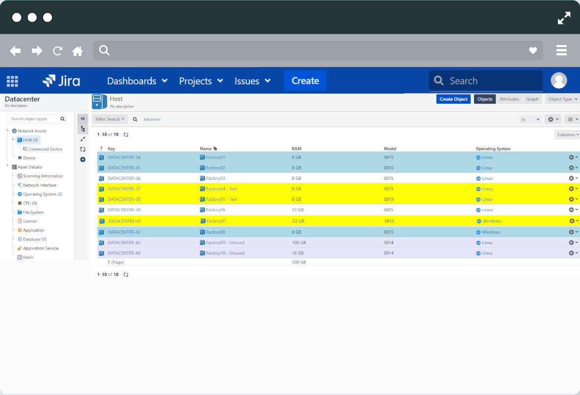Open the DATACENTER-36 key link

click(x=124, y=178)
